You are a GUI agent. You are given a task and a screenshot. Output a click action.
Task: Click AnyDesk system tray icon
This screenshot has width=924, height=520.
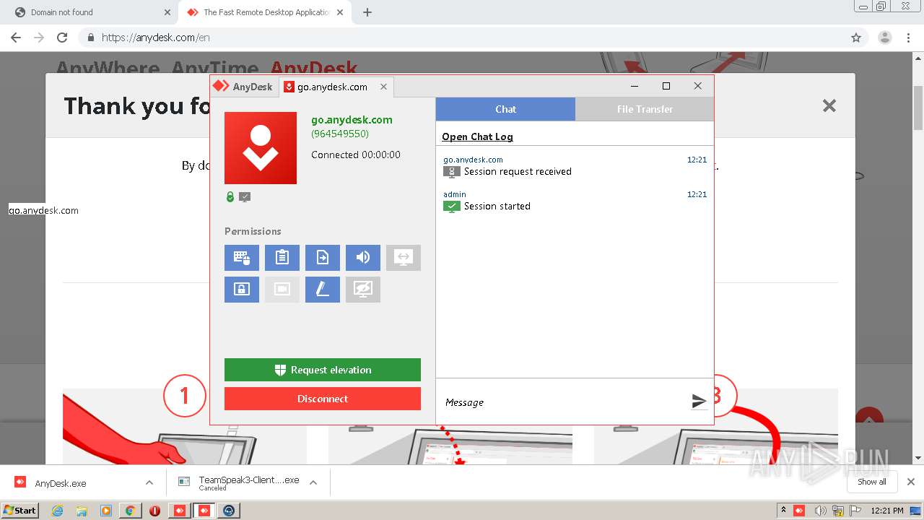(799, 511)
